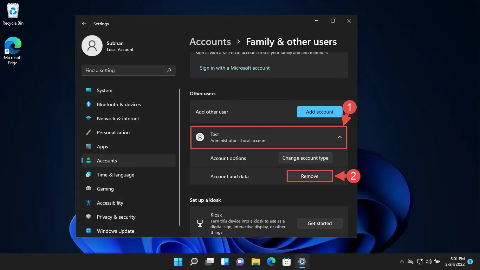
Task: Click the System monitor icon in the sidebar
Action: pyautogui.click(x=89, y=90)
